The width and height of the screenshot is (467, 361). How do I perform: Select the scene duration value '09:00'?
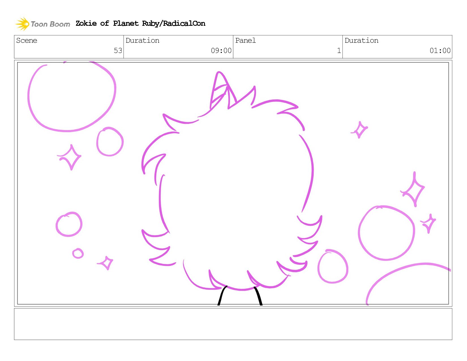pos(221,51)
